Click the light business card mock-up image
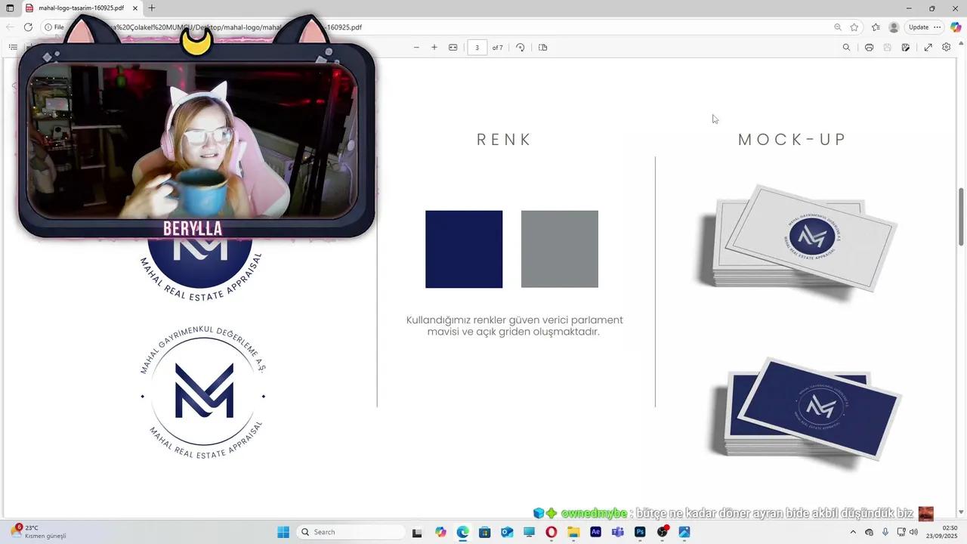 [x=799, y=242]
